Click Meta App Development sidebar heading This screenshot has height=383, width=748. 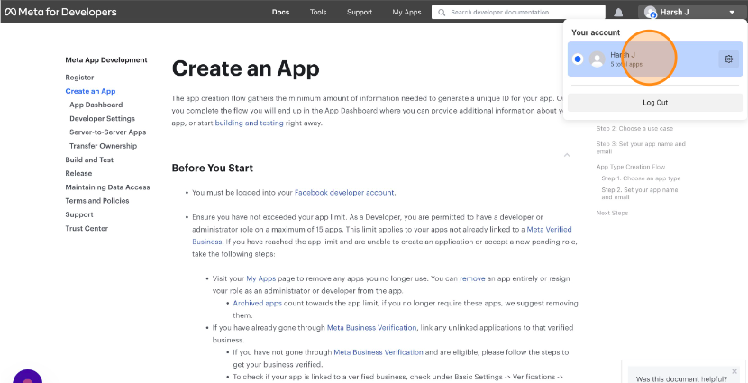pos(106,60)
